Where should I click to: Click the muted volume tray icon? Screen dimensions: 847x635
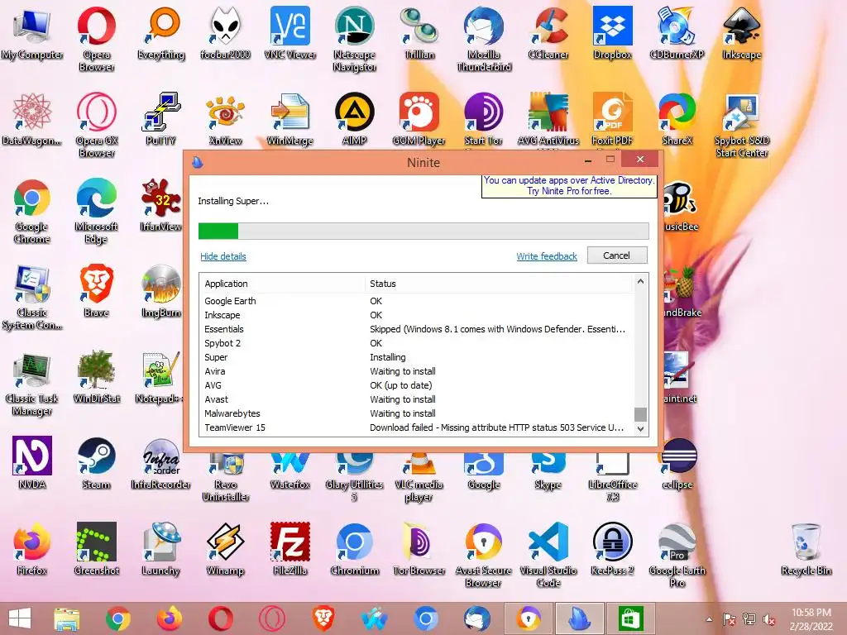pyautogui.click(x=769, y=619)
